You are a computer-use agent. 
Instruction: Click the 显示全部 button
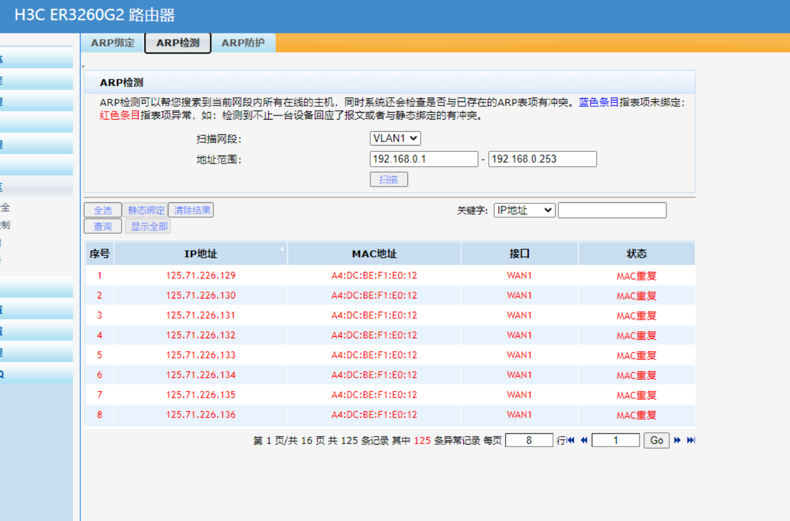coord(149,226)
